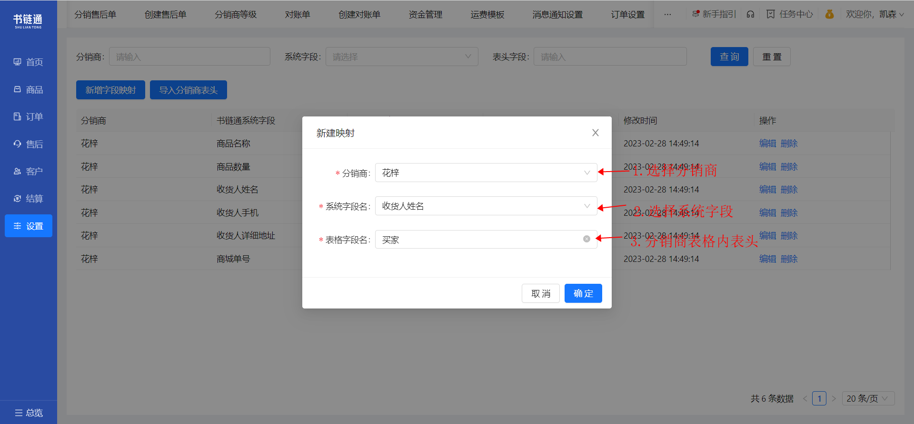Open the 20 条/页 page size dropdown
914x424 pixels.
[868, 398]
